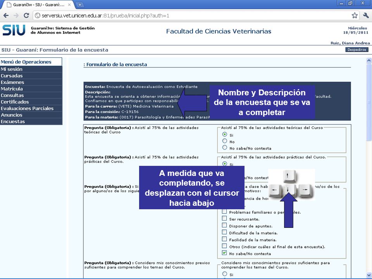Open Mi sesión in the operations menu
Screen dimensions: 372x279
click(x=31, y=69)
